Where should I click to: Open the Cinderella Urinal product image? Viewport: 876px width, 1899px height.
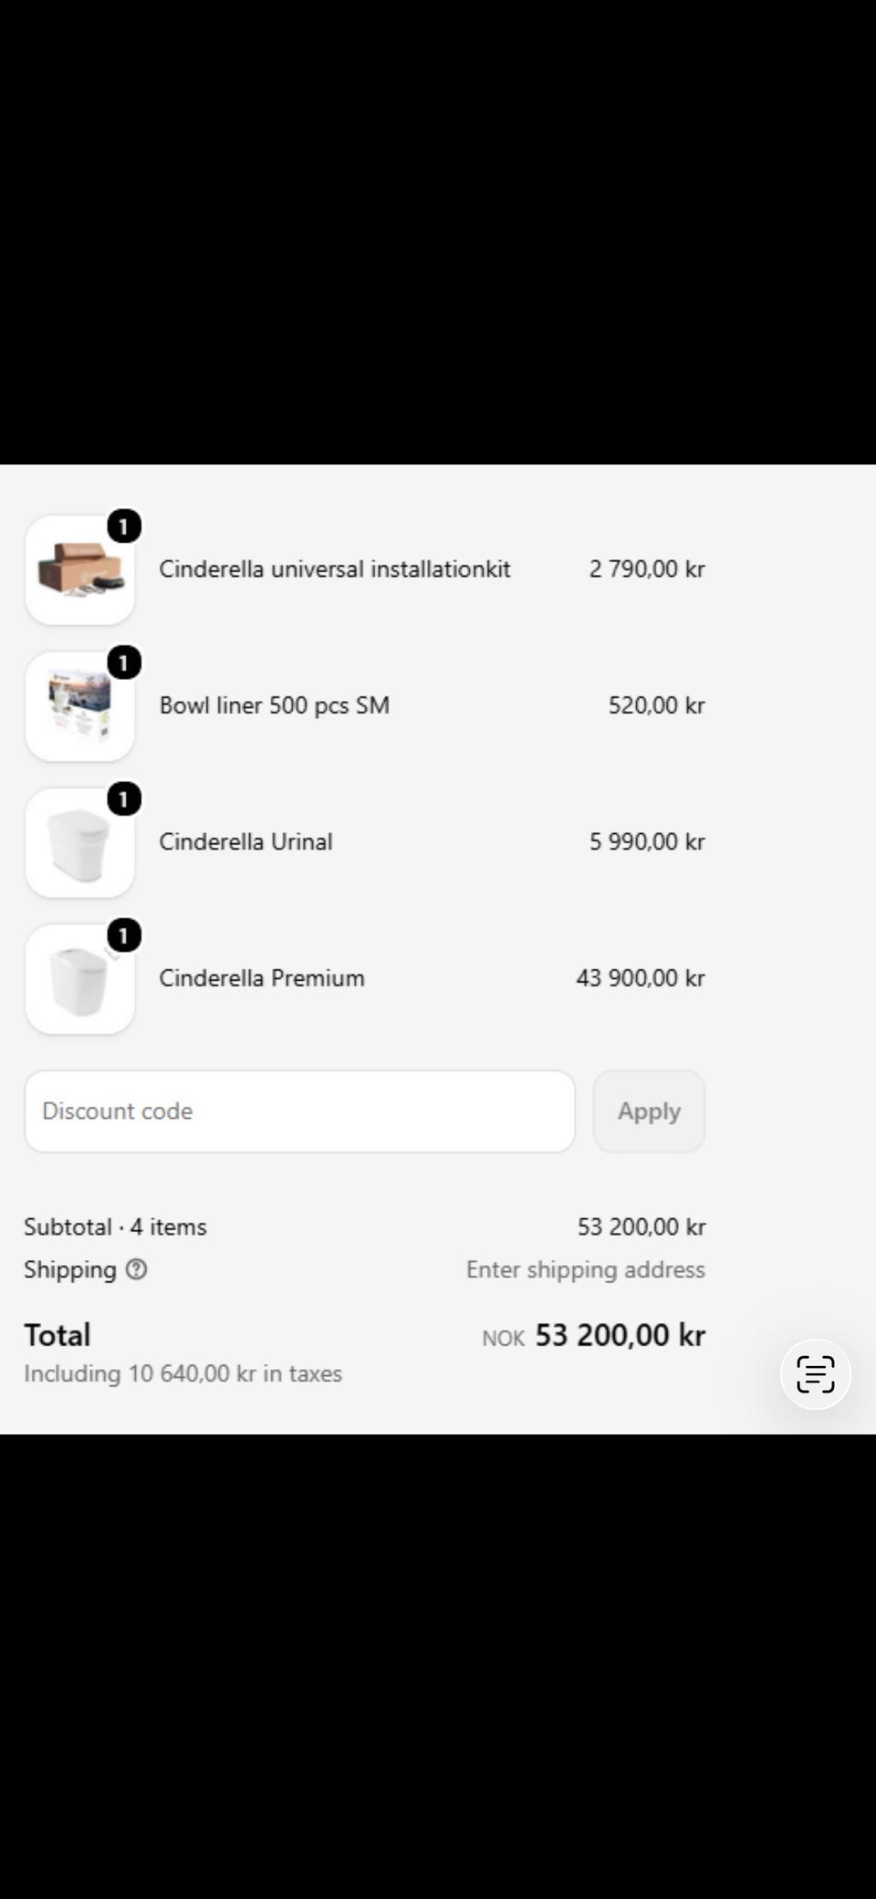(80, 843)
